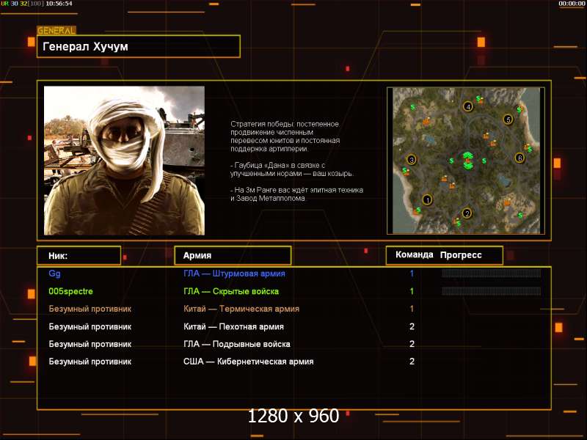Image resolution: width=587 pixels, height=440 pixels.
Task: Click the Генерал Хучум title box
Action: tap(139, 46)
